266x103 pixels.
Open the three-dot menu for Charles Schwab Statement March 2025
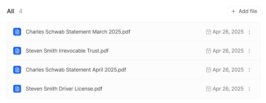(x=249, y=32)
